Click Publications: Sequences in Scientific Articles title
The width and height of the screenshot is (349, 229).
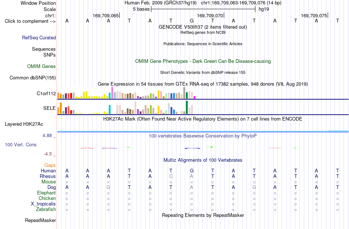pyautogui.click(x=203, y=44)
